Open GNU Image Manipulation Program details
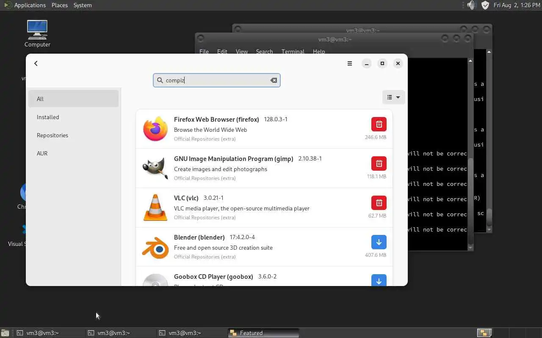Screen dimensions: 542x338 264,168
